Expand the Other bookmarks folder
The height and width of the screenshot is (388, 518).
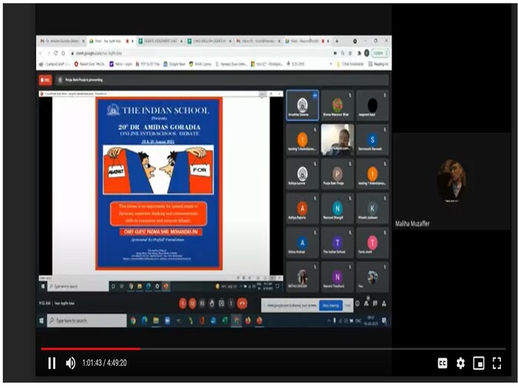point(351,64)
